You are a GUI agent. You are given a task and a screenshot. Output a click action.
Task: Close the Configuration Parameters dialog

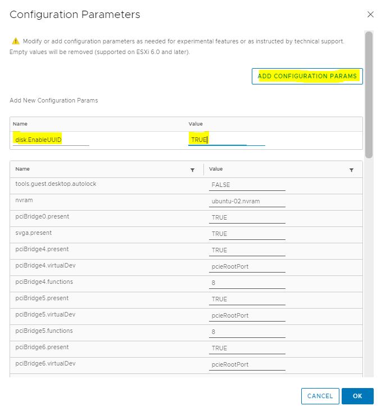(370, 15)
